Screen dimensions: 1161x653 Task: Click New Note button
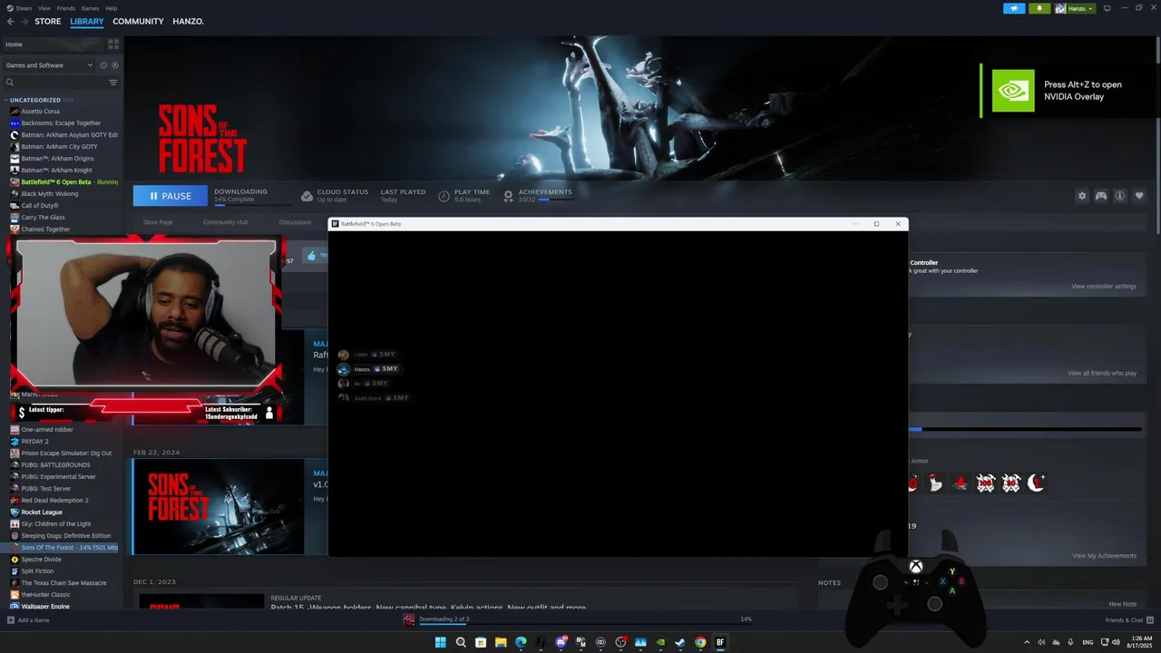[1122, 604]
